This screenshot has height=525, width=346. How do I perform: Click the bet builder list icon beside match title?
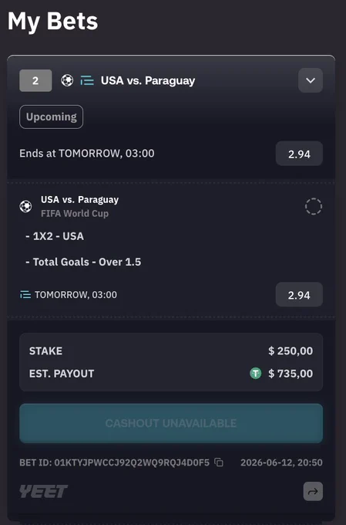click(87, 80)
